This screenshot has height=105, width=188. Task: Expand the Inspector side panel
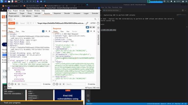pyautogui.click(x=98, y=40)
